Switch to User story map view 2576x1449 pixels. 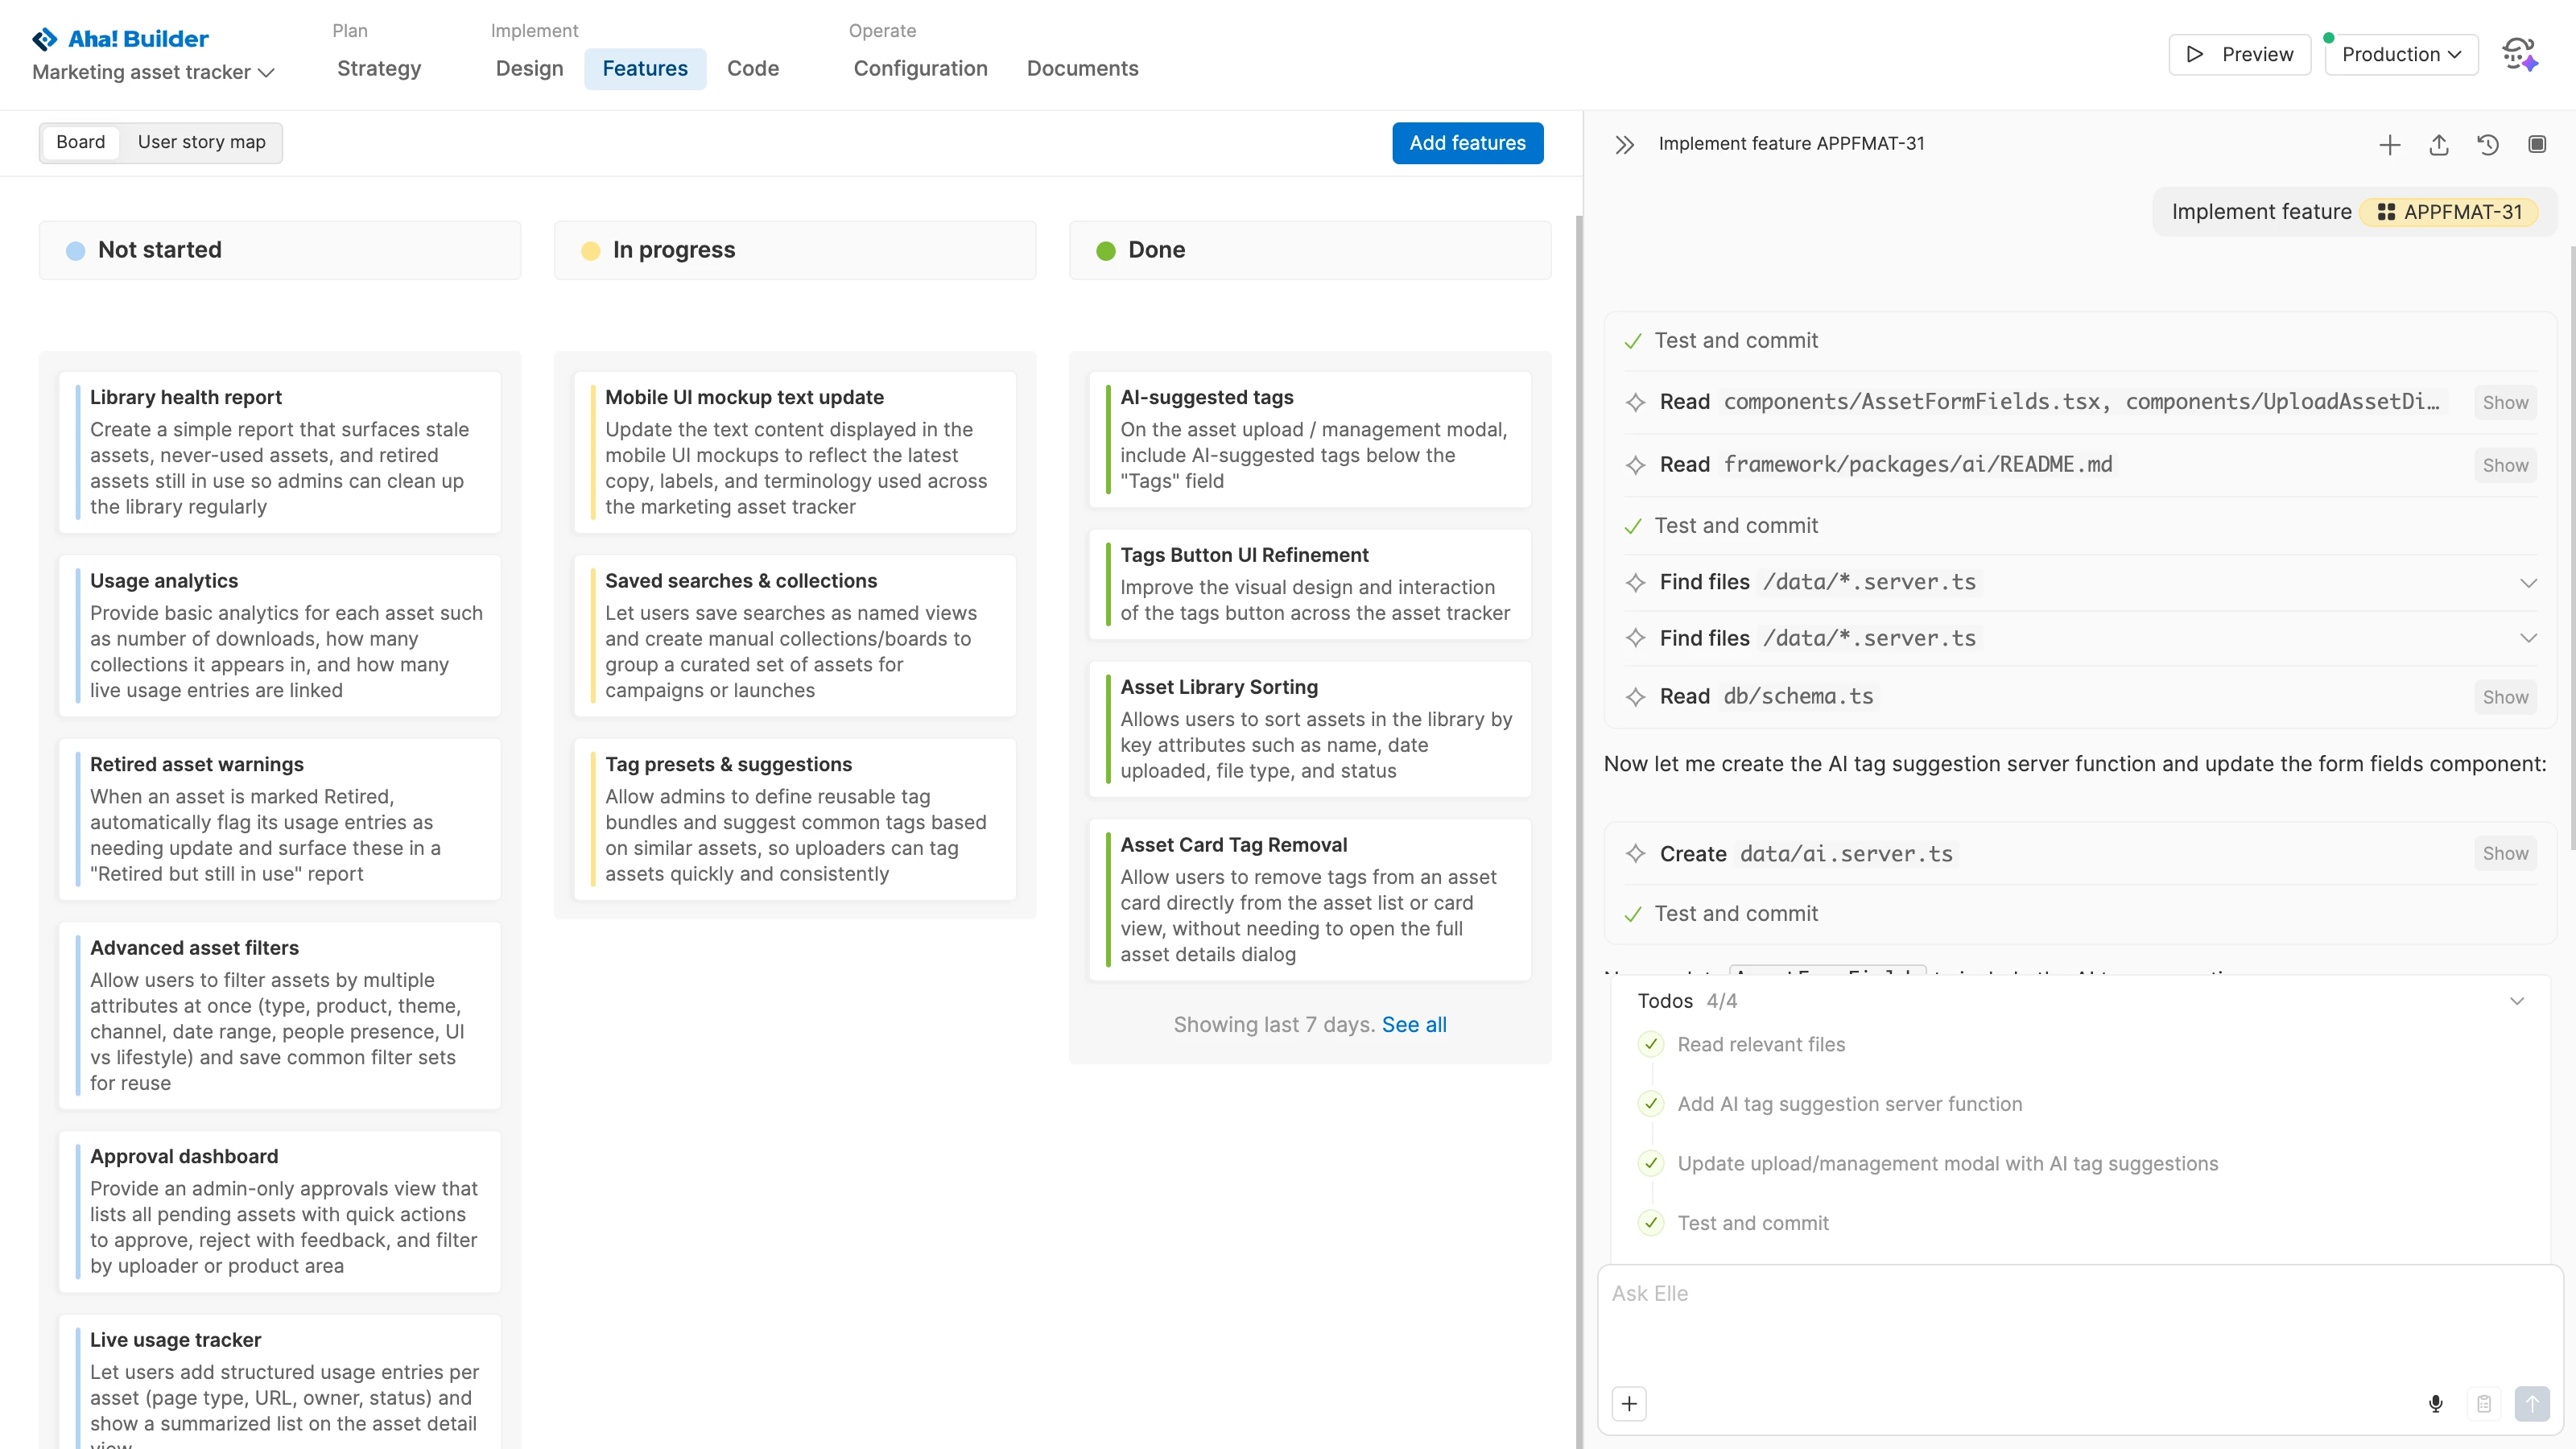[x=201, y=142]
